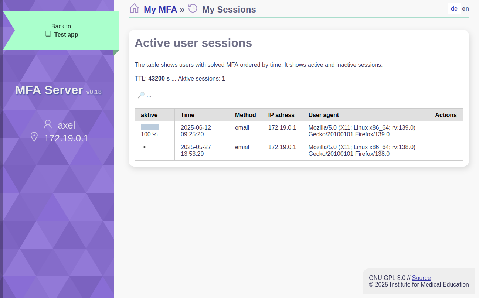The height and width of the screenshot is (298, 479).
Task: Click the location pin icon in sidebar
Action: (34, 137)
